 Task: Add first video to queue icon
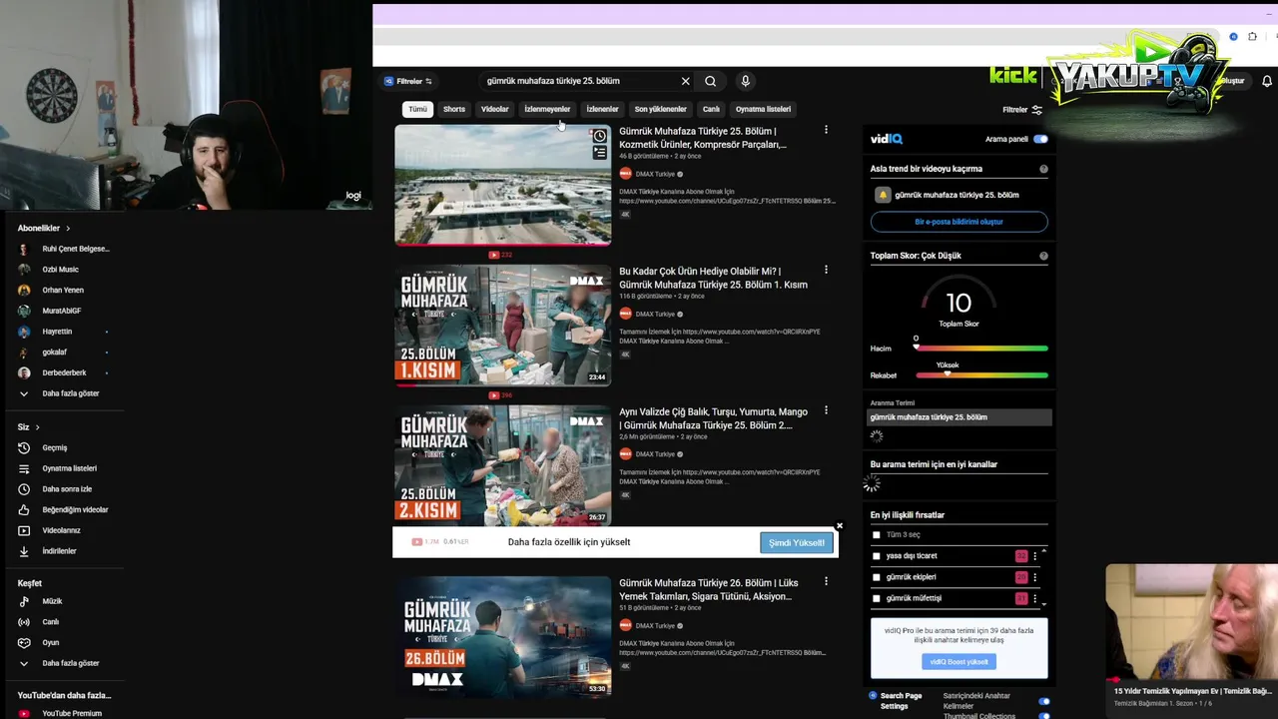(x=599, y=153)
